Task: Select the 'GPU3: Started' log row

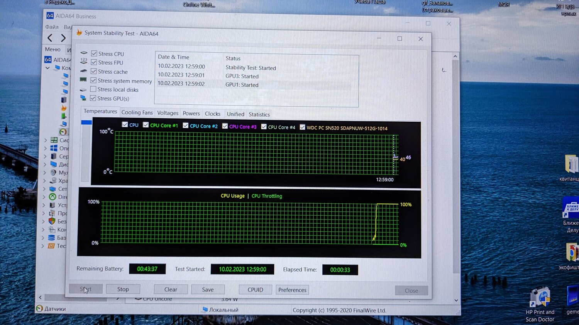Action: 256,76
